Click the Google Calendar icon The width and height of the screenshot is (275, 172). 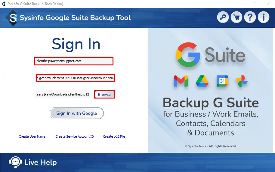click(x=222, y=81)
